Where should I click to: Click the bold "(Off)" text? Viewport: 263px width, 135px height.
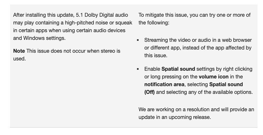(x=150, y=92)
